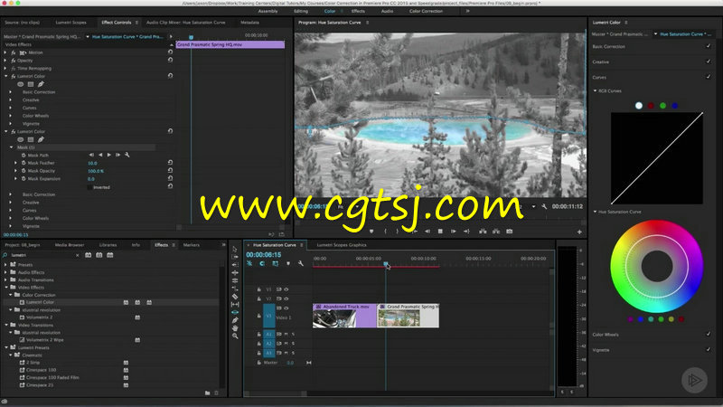Viewport: 723px width, 407px height.
Task: Open Program monitor button editor plus
Action: [x=579, y=232]
